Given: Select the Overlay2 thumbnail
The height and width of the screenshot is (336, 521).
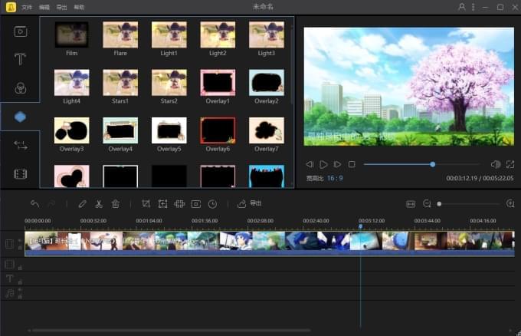Looking at the screenshot, I should click(267, 83).
